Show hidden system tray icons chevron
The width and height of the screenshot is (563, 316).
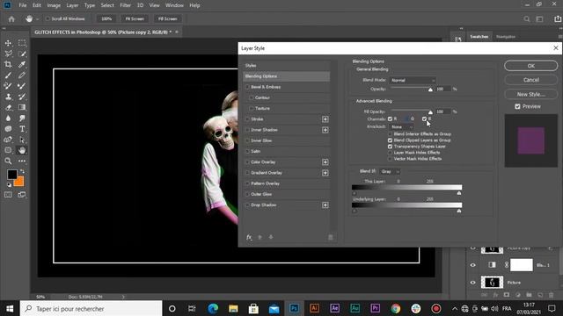pos(455,308)
